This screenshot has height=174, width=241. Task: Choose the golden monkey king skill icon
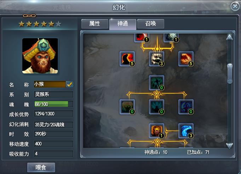157,131
